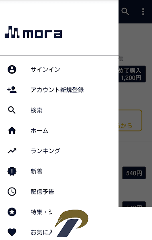Go to ランキング in the drawer

click(59, 151)
